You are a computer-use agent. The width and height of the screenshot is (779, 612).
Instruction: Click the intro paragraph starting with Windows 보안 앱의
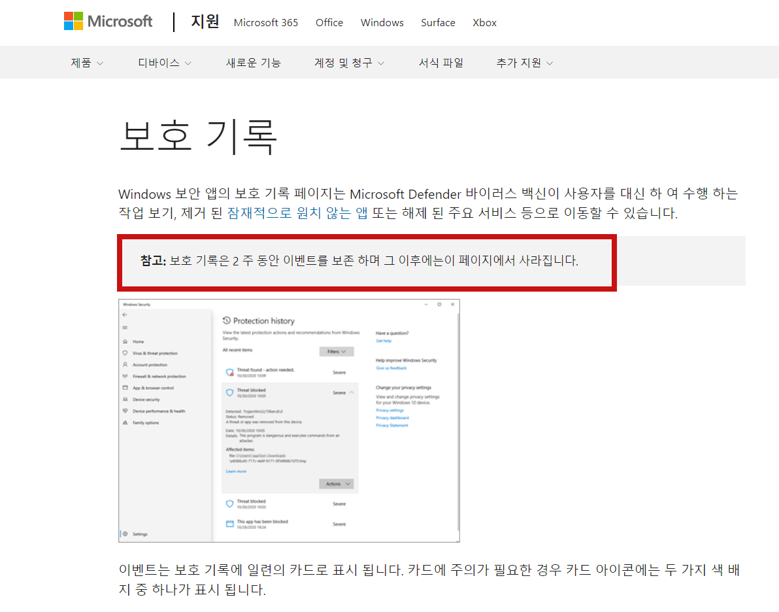(428, 203)
